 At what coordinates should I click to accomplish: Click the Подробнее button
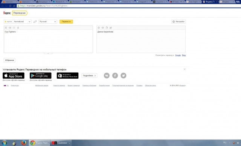(89, 76)
